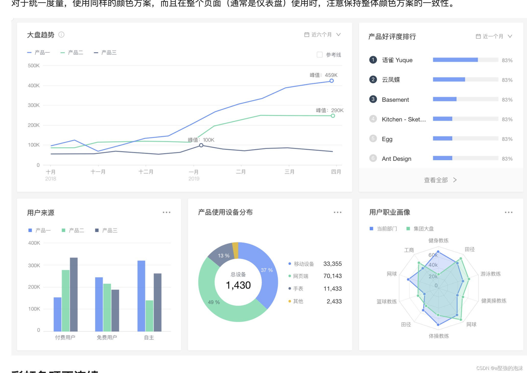527x373 pixels.
Task: Select 语雀 Yuque in ranking list
Action: pos(397,60)
